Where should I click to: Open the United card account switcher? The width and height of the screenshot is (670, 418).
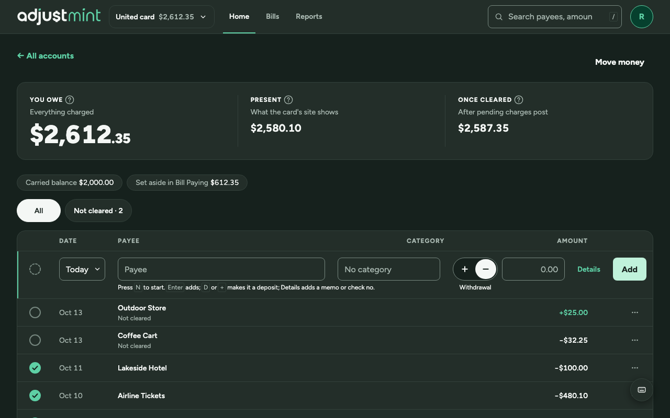pos(162,17)
